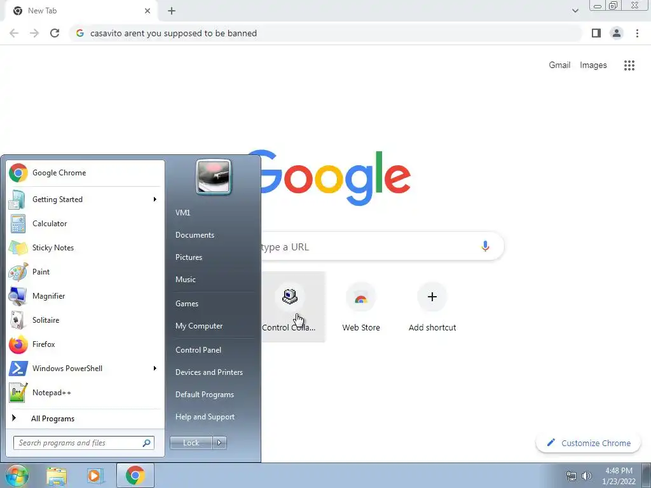Click the Lock button
The height and width of the screenshot is (488, 651).
[191, 443]
